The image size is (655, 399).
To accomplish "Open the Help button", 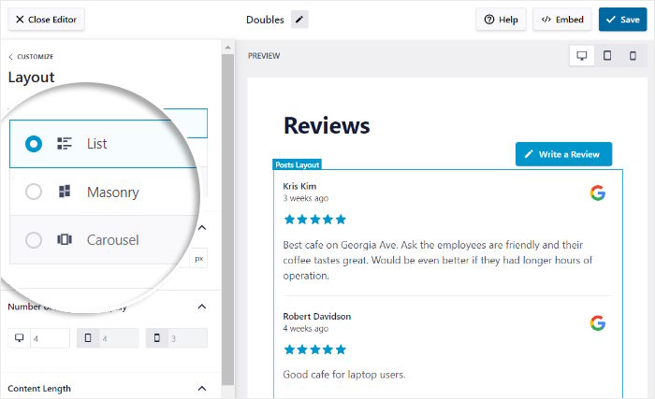I will coord(501,20).
